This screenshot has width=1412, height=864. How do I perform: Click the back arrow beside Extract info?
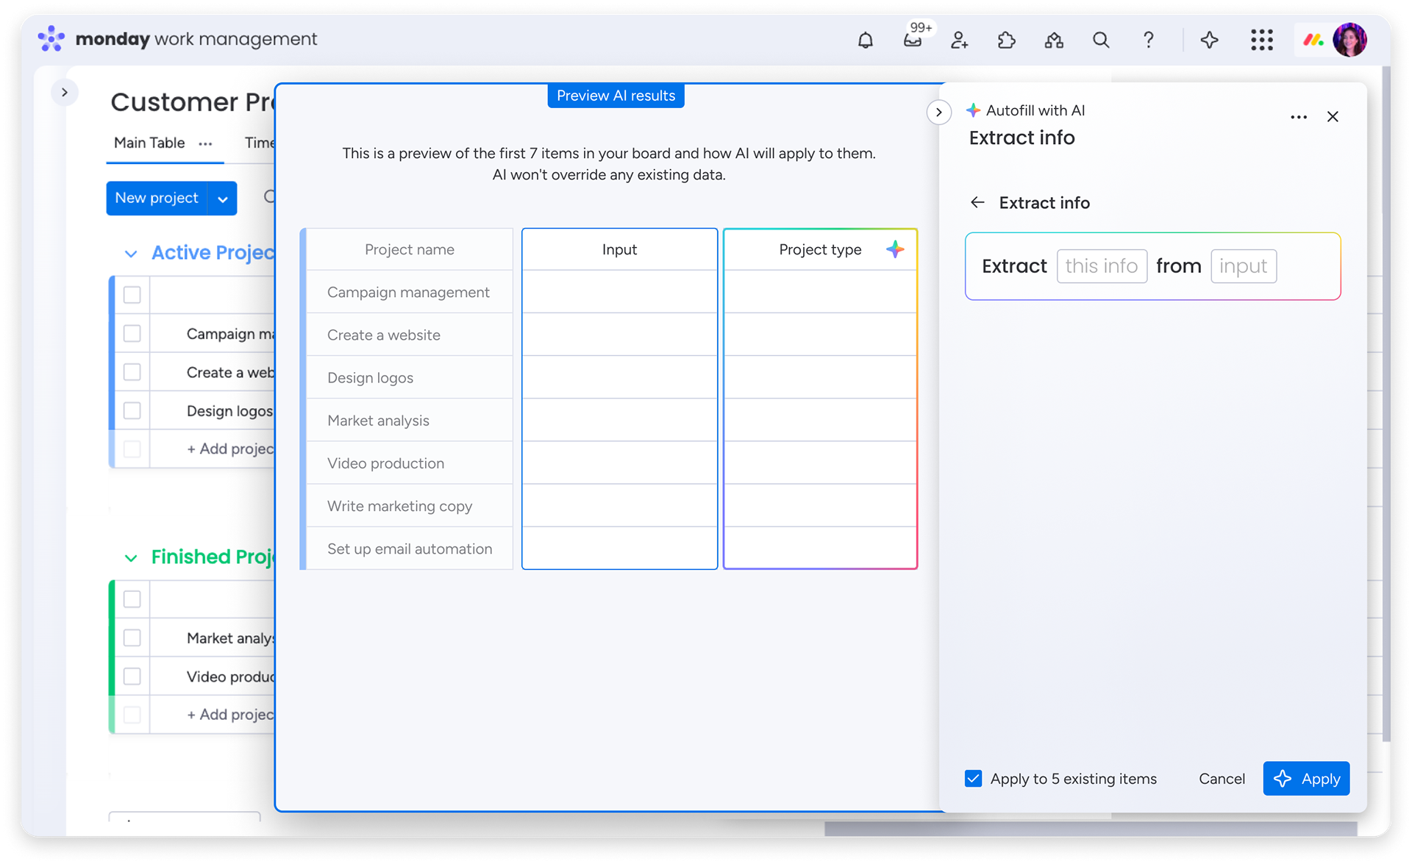[977, 202]
